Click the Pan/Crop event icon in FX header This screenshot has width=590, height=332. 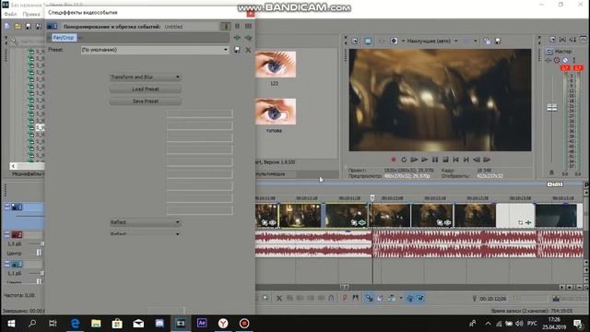tap(52, 27)
